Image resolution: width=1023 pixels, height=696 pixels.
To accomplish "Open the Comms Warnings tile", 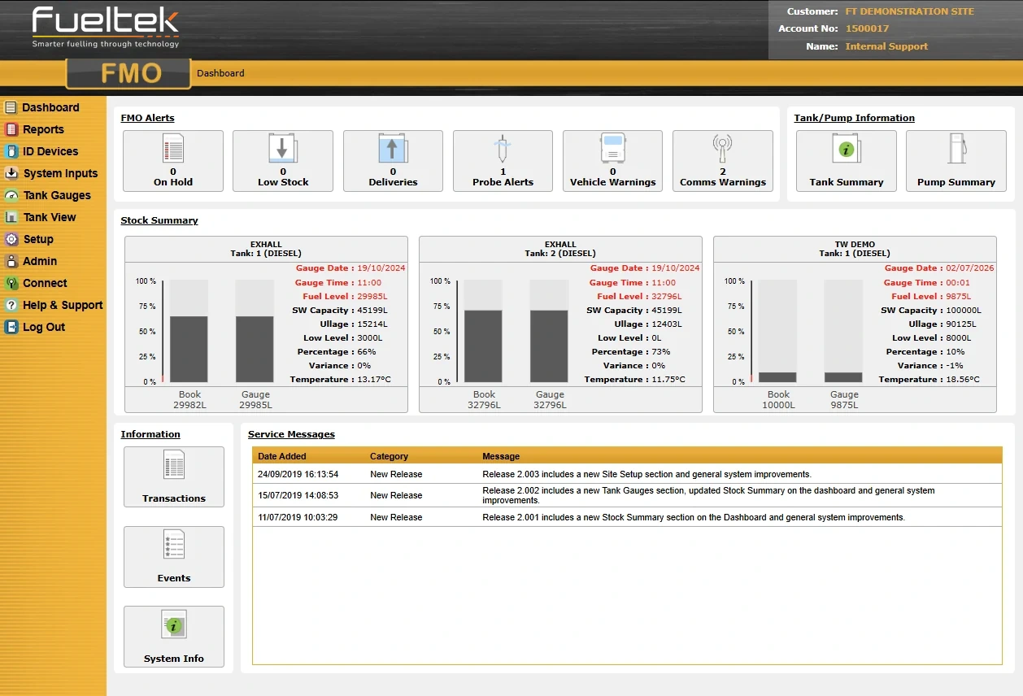I will (x=723, y=161).
